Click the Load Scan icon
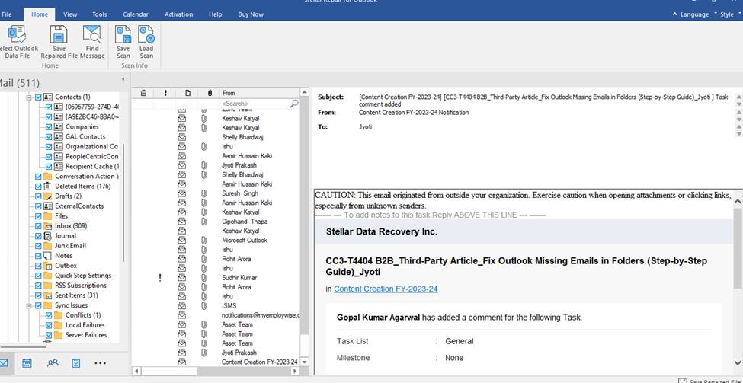Screen dimensions: 743x383 pos(146,34)
